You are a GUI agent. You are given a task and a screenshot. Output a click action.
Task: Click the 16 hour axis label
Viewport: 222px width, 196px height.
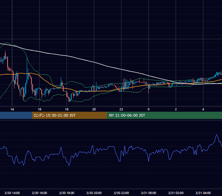[x=40, y=109]
